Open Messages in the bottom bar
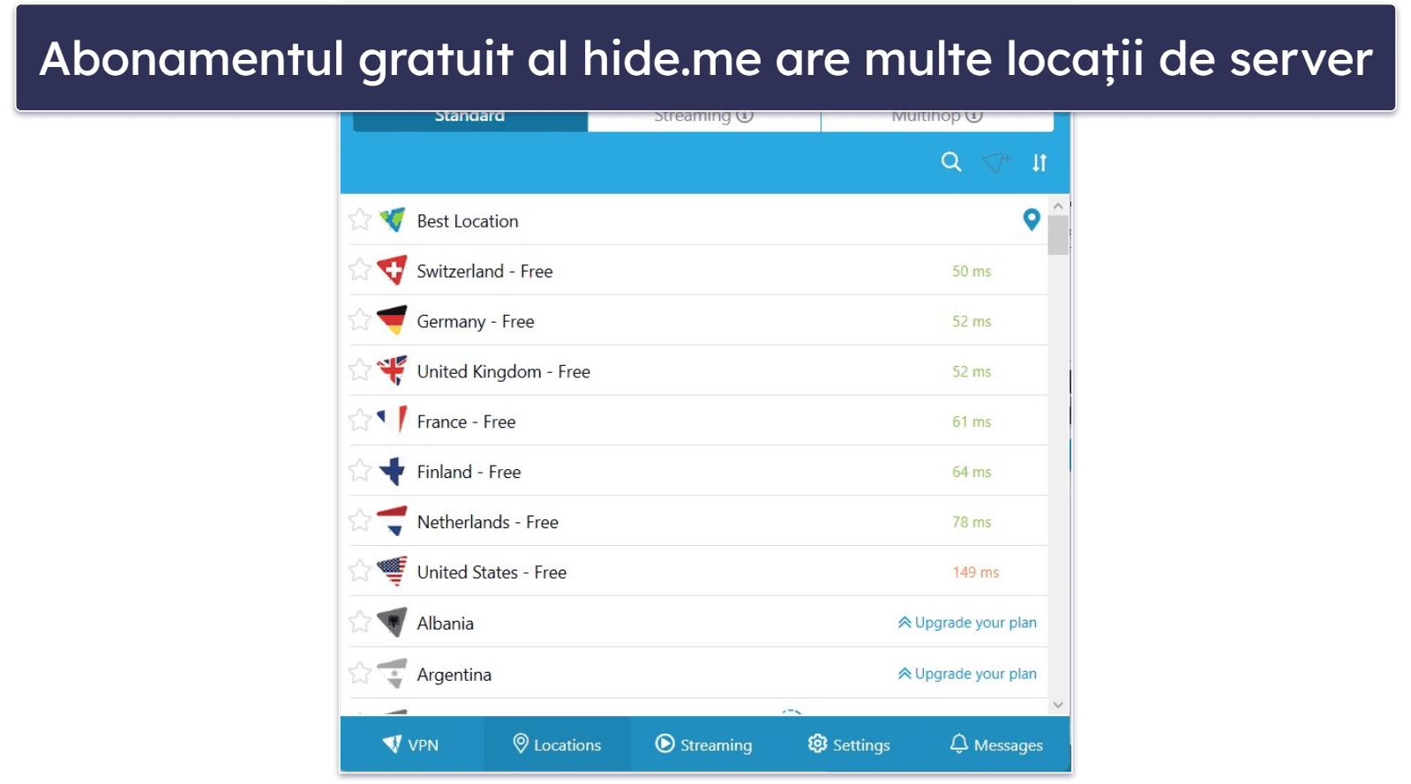The width and height of the screenshot is (1411, 784). point(996,744)
